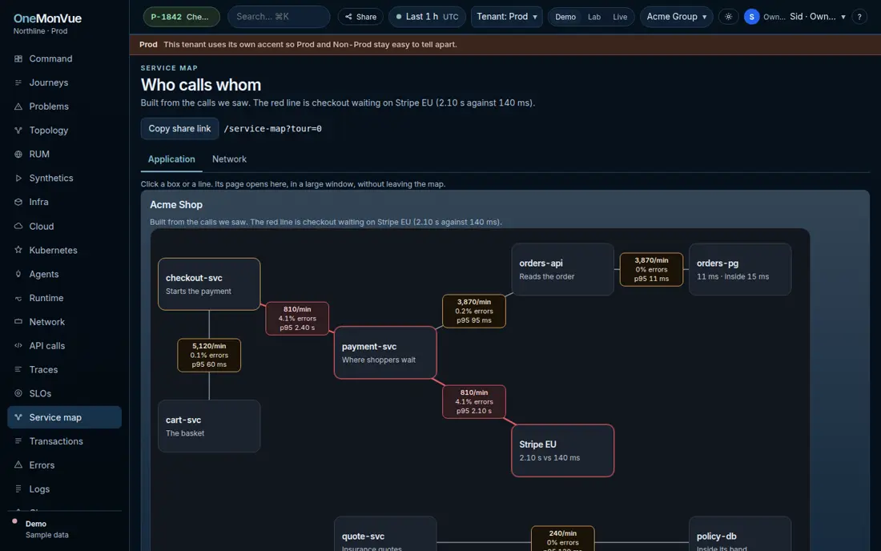Open the Last 1 h time range picker

(x=427, y=17)
